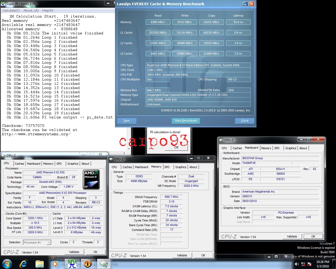Switch to Mainboard tab in CPU-Z processor window
336x269 pixels.
click(34, 164)
